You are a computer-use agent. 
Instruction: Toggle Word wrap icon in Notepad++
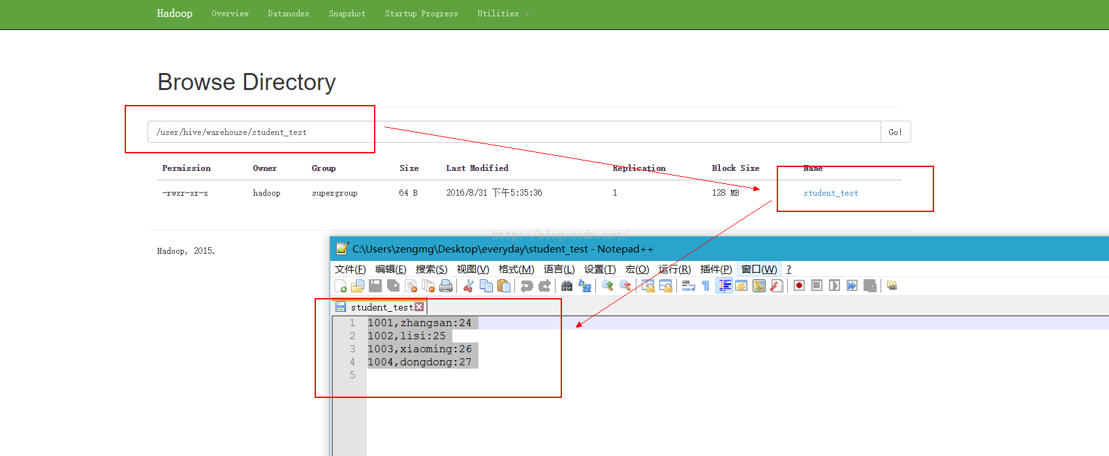click(x=688, y=286)
